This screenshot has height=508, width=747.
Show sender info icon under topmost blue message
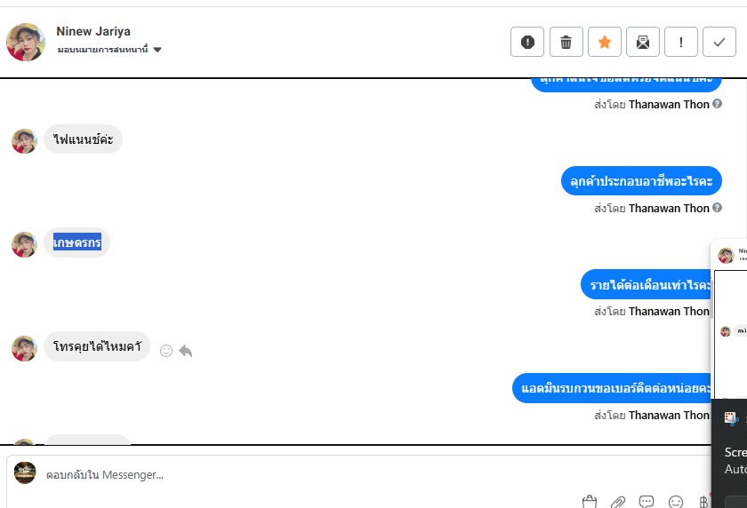[717, 103]
